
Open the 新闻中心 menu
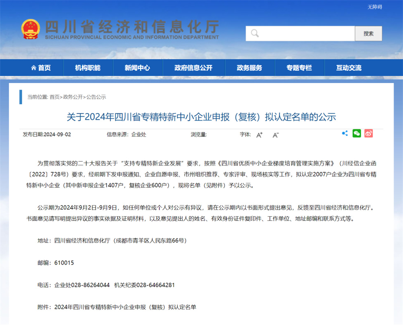[137, 68]
